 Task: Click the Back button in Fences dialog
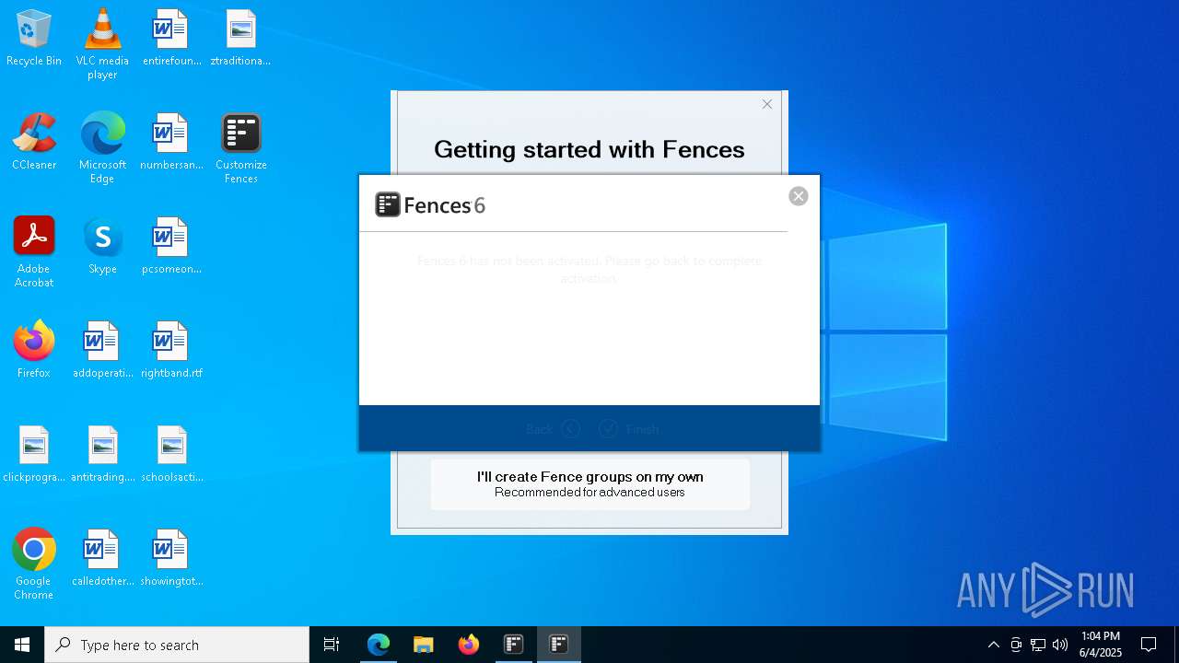tap(553, 429)
